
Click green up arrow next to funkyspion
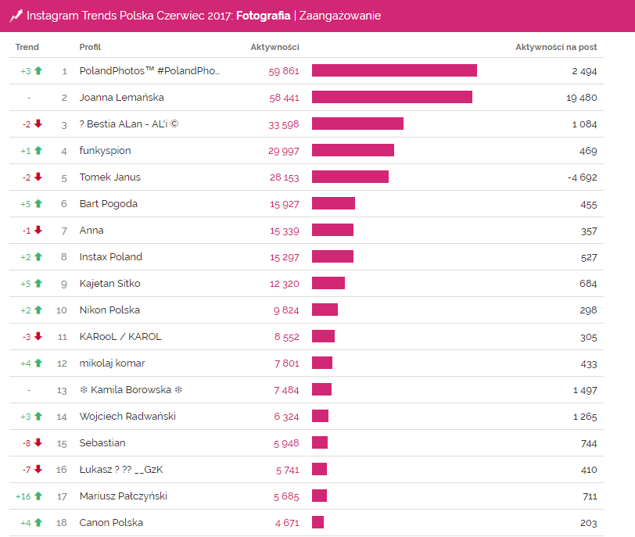pyautogui.click(x=38, y=151)
